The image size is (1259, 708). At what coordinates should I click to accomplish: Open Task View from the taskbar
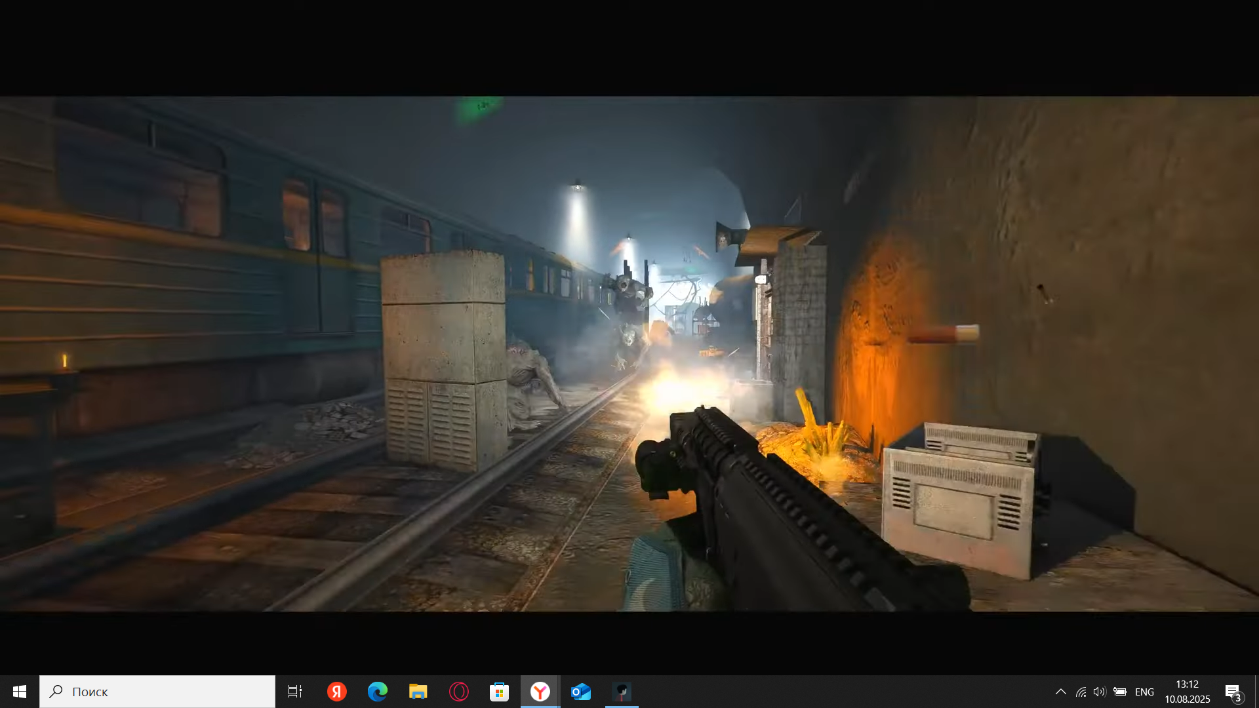295,692
